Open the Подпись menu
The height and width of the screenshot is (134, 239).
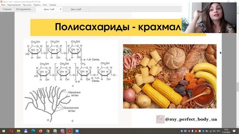37,5
